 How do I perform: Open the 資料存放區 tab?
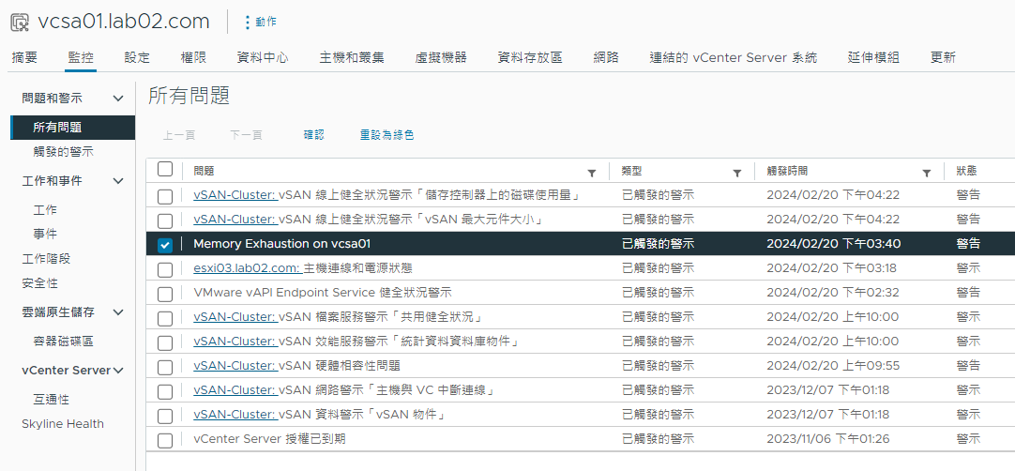coord(530,57)
